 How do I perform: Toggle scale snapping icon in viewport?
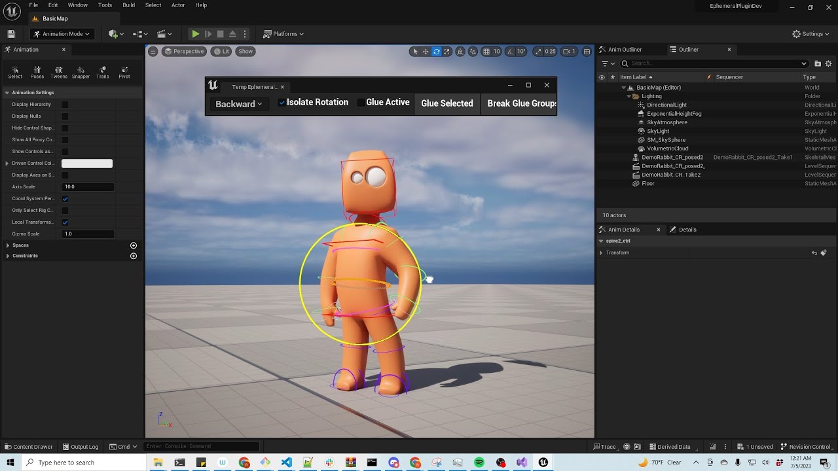pyautogui.click(x=538, y=52)
